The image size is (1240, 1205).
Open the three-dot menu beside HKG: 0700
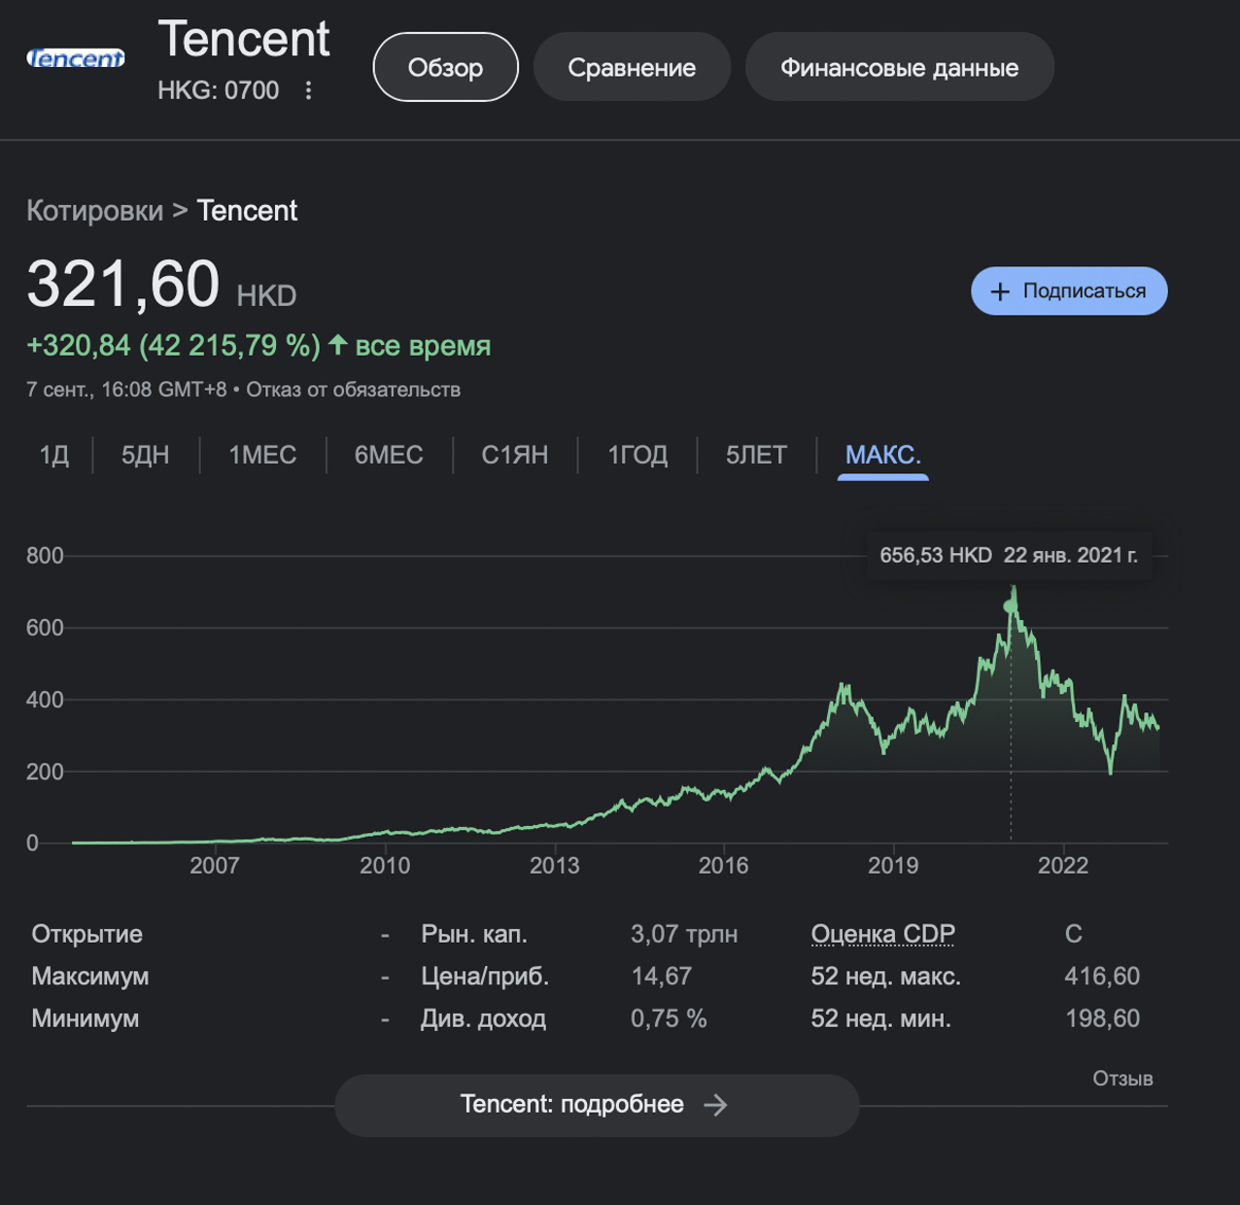pos(308,90)
